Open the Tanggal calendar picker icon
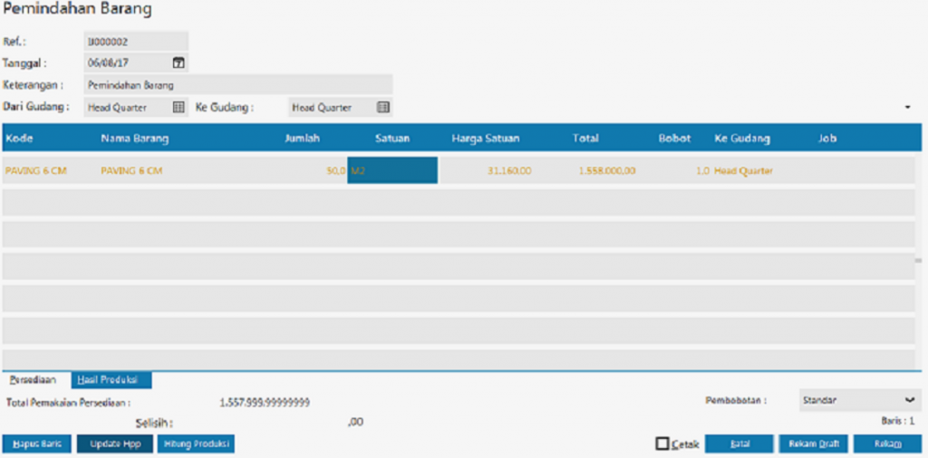The width and height of the screenshot is (928, 458). [x=179, y=63]
